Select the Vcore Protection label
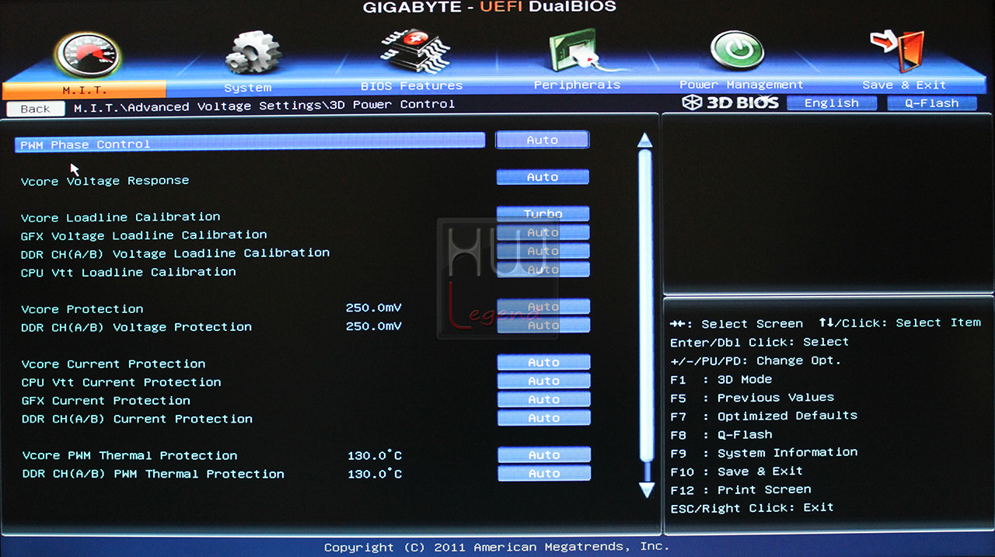The image size is (995, 557). [82, 309]
